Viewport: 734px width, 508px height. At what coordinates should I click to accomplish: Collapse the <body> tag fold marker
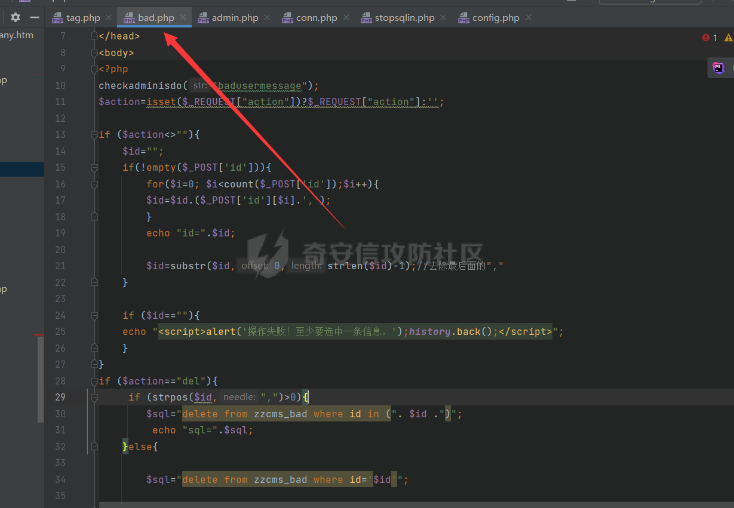pyautogui.click(x=94, y=53)
